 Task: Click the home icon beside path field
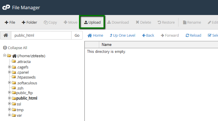point(5,36)
